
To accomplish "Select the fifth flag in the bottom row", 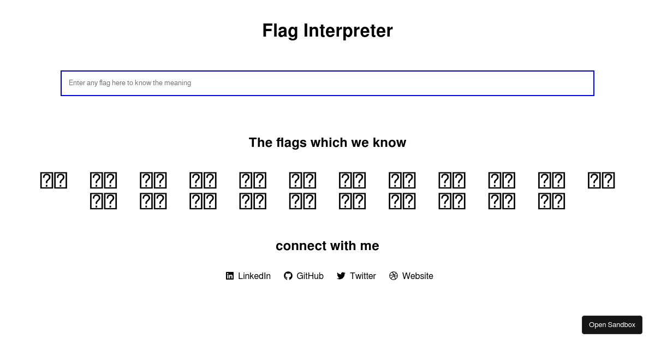I will point(302,201).
